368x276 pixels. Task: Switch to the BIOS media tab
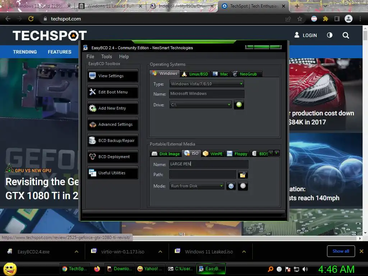coord(260,154)
